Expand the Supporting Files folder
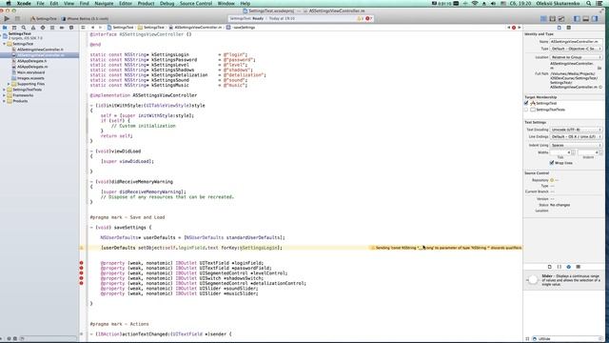Image resolution: width=609 pixels, height=343 pixels. pyautogui.click(x=9, y=84)
